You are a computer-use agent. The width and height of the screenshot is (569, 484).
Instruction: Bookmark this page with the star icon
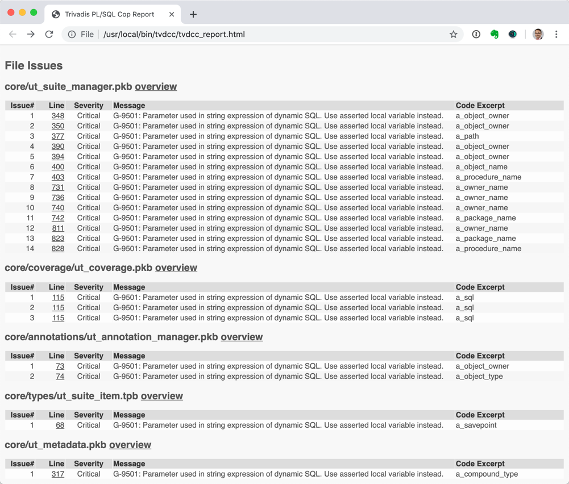click(x=453, y=35)
